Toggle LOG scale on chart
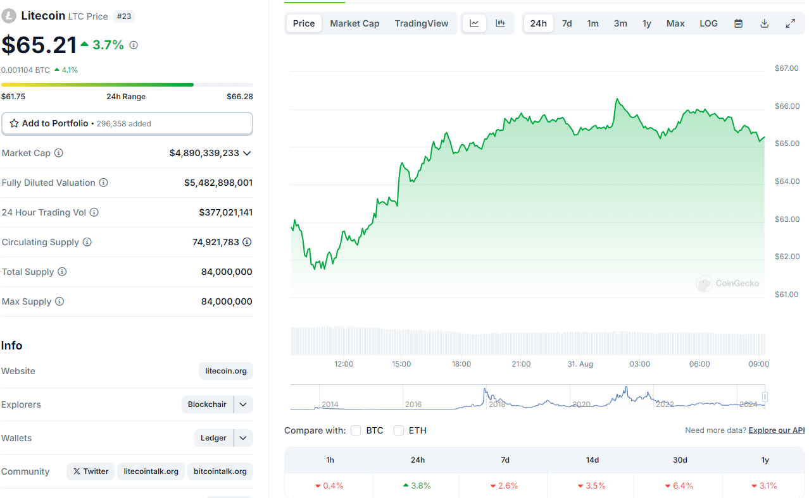Image resolution: width=809 pixels, height=498 pixels. (708, 23)
